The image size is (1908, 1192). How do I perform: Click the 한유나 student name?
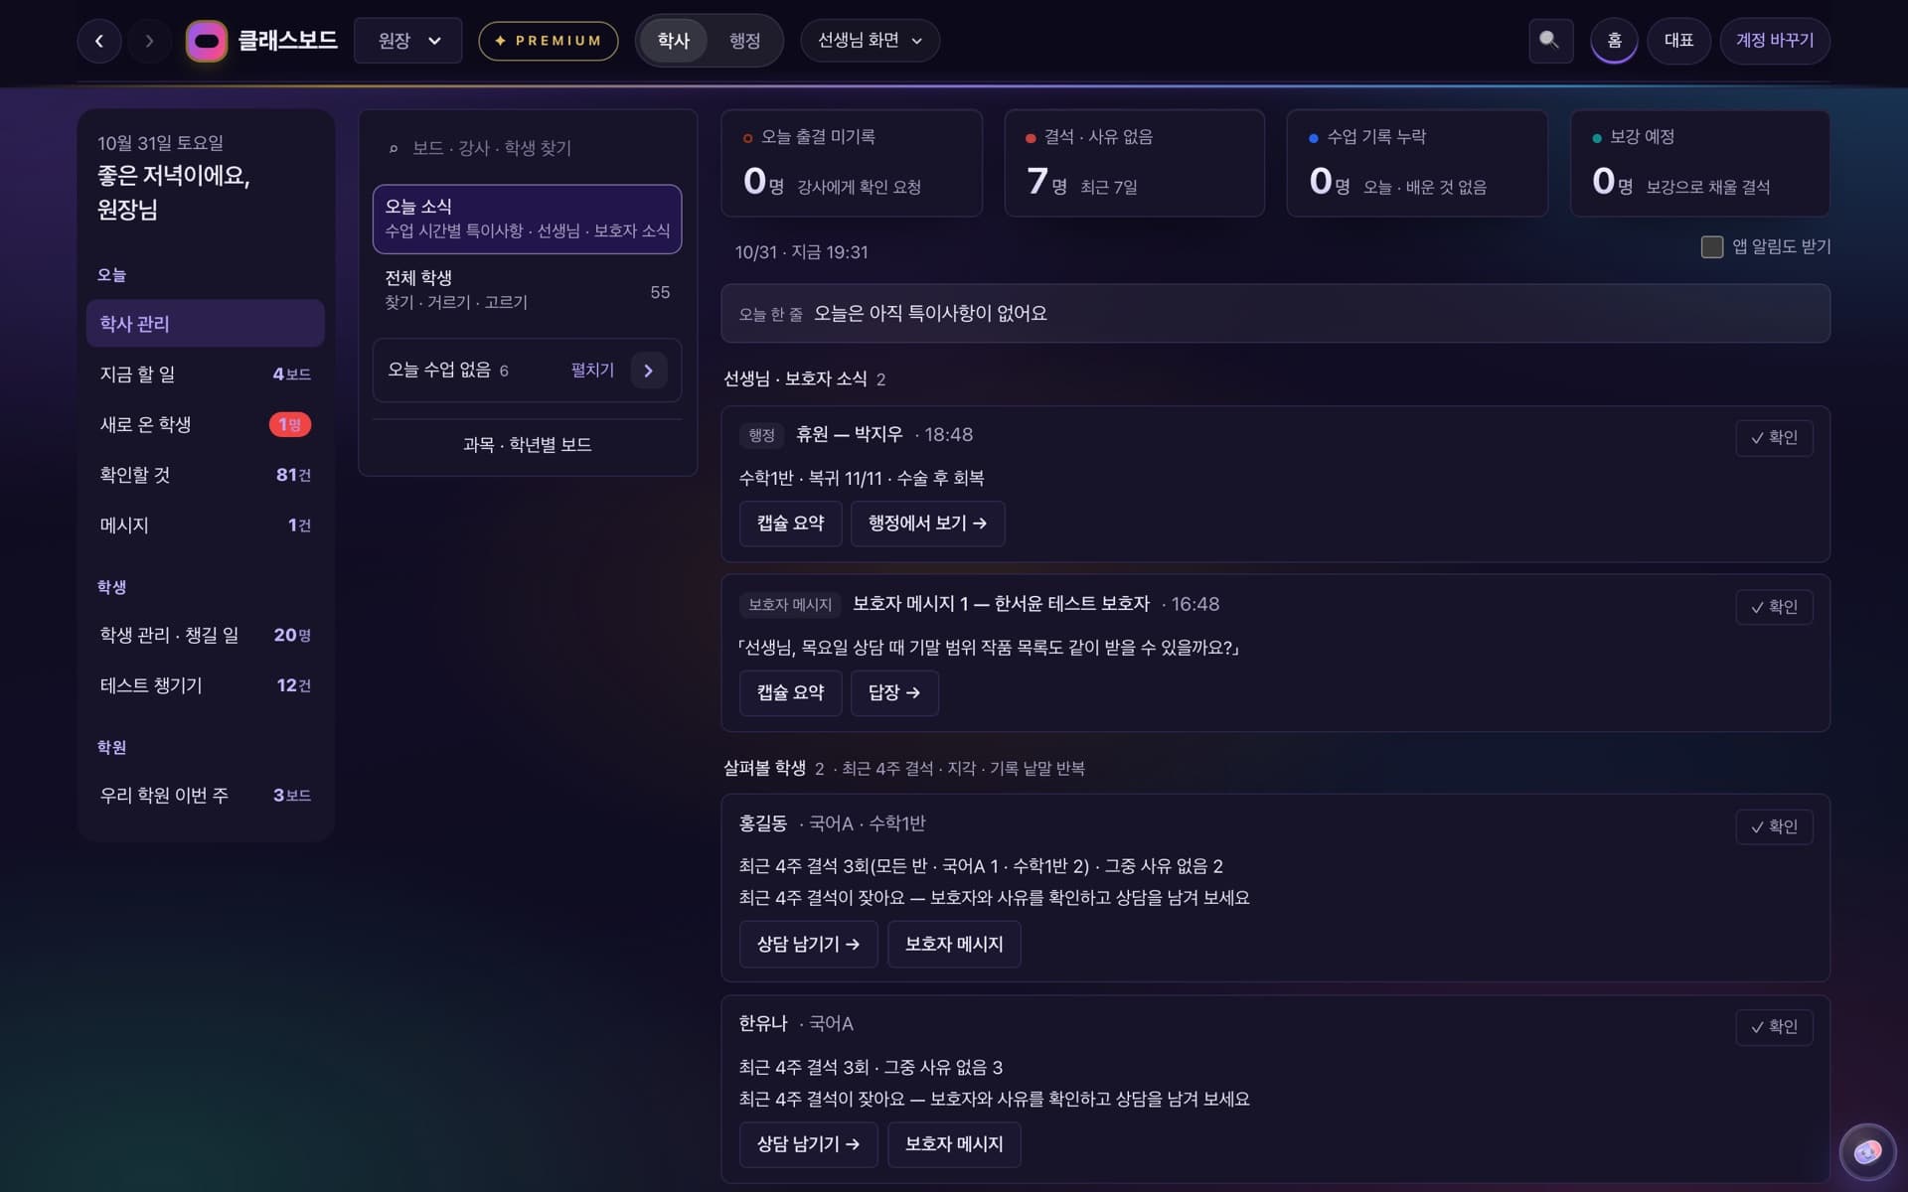pyautogui.click(x=762, y=1024)
